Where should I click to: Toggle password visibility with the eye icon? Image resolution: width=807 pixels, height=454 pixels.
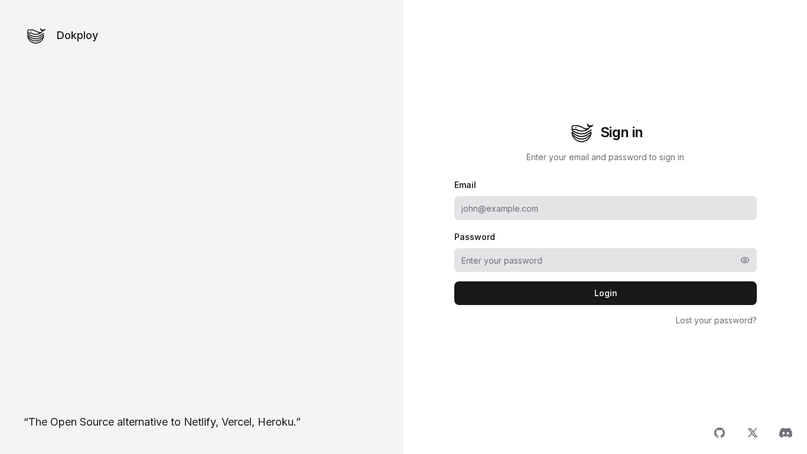pos(745,260)
